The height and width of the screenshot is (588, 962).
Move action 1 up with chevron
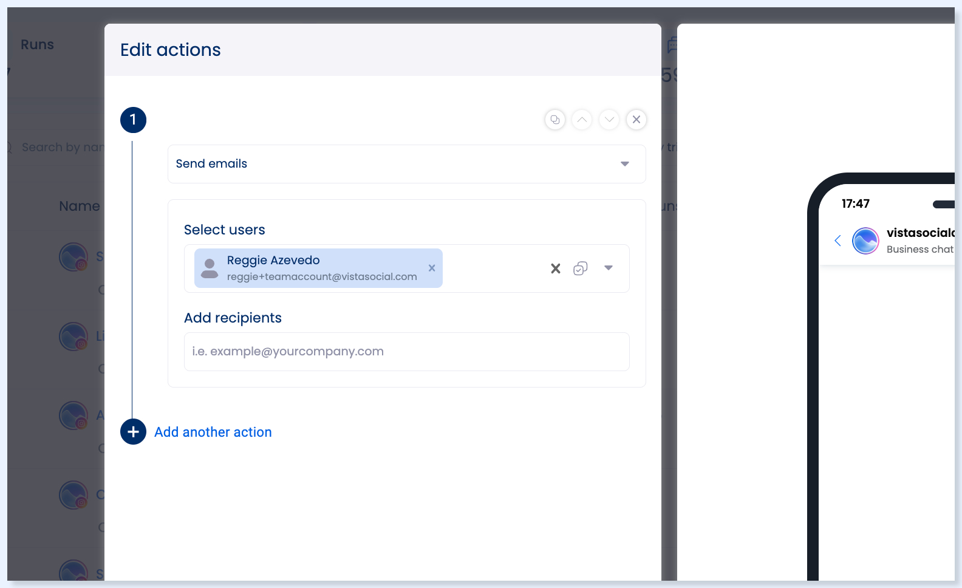[x=582, y=120]
